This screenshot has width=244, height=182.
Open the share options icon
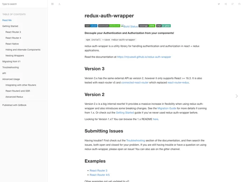226,4
